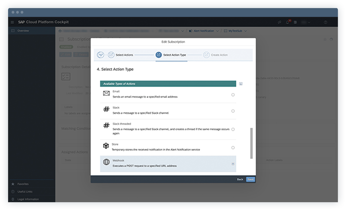Click the Store action hexagon icon
This screenshot has width=346, height=210.
click(106, 146)
